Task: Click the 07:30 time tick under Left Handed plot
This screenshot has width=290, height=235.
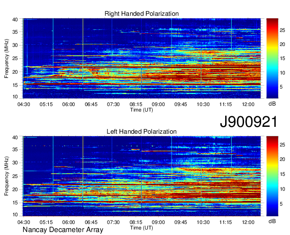Action: (x=113, y=222)
